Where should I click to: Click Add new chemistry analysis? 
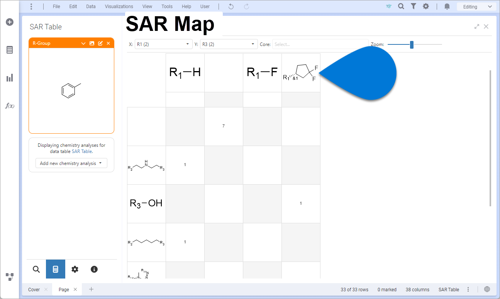(71, 163)
